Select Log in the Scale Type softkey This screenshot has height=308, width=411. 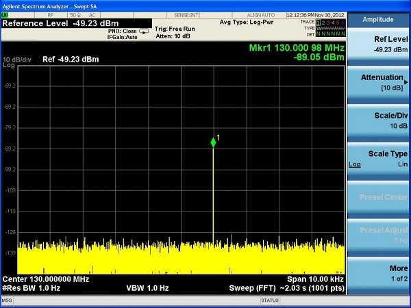click(x=355, y=164)
